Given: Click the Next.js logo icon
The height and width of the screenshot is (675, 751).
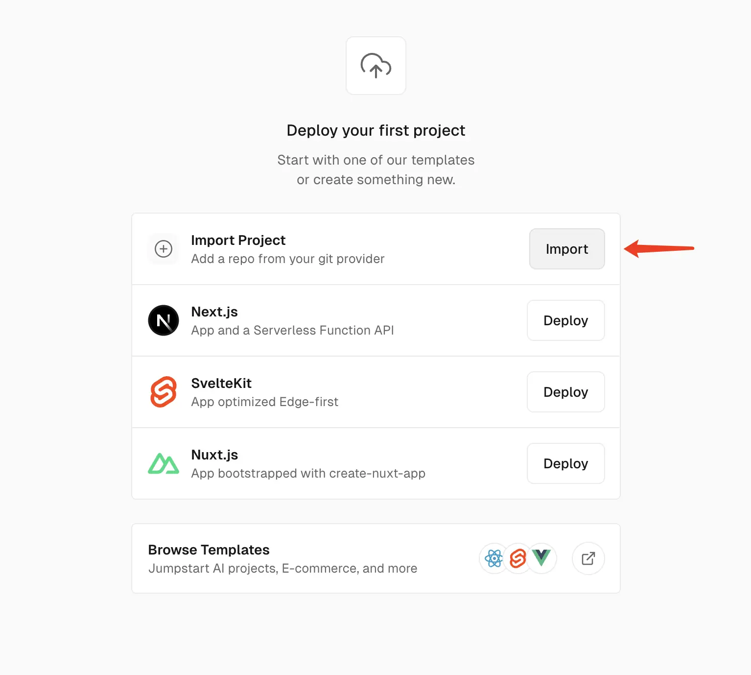Looking at the screenshot, I should pyautogui.click(x=164, y=320).
